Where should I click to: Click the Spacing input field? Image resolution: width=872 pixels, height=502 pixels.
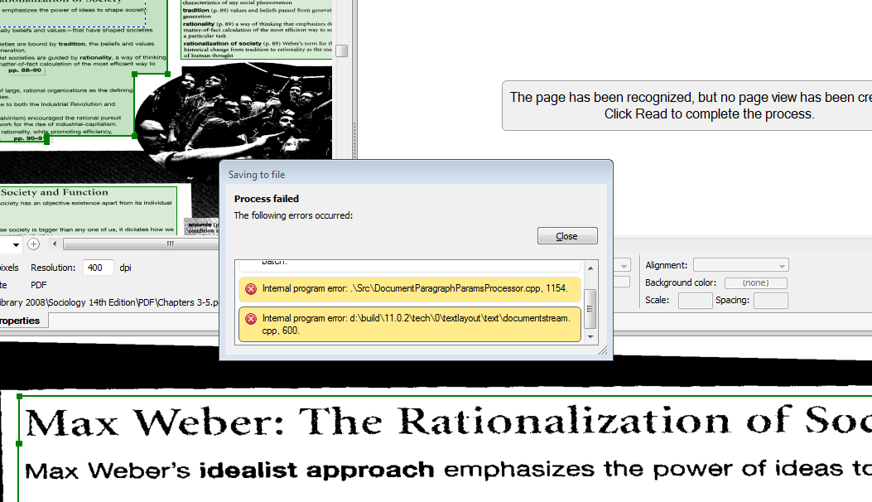[x=771, y=301]
